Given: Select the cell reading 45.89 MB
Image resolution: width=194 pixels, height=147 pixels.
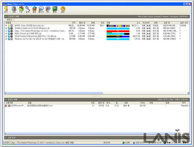Looking at the screenshot, I should click(x=81, y=26).
